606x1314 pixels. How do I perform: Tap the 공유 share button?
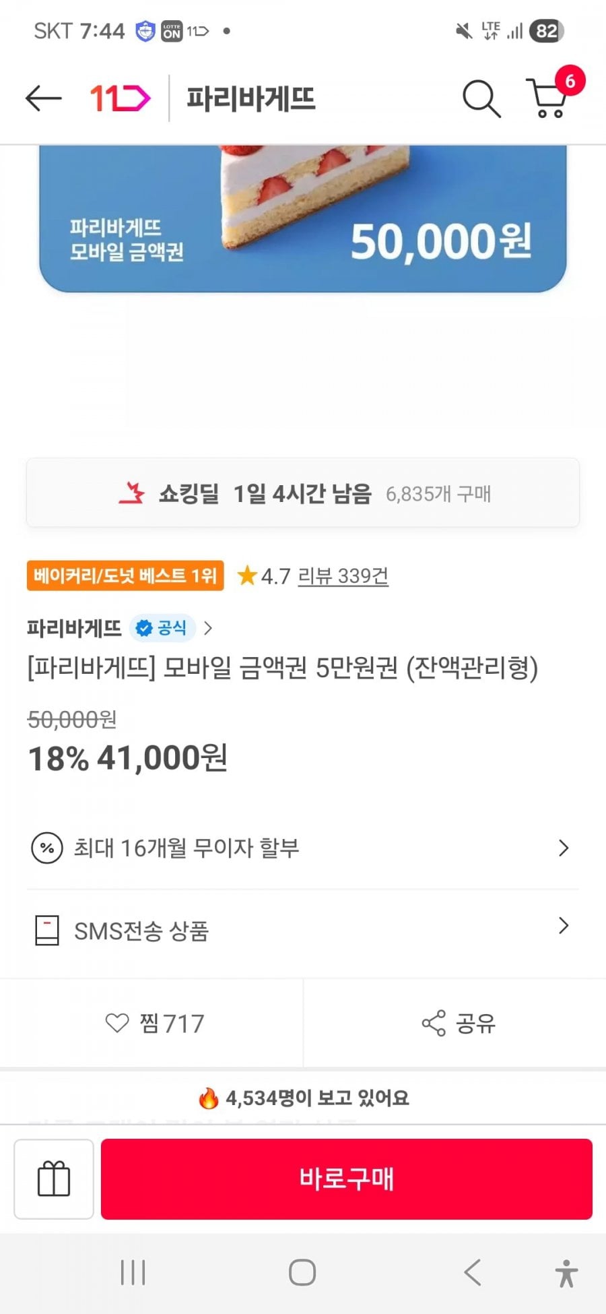pos(458,1024)
